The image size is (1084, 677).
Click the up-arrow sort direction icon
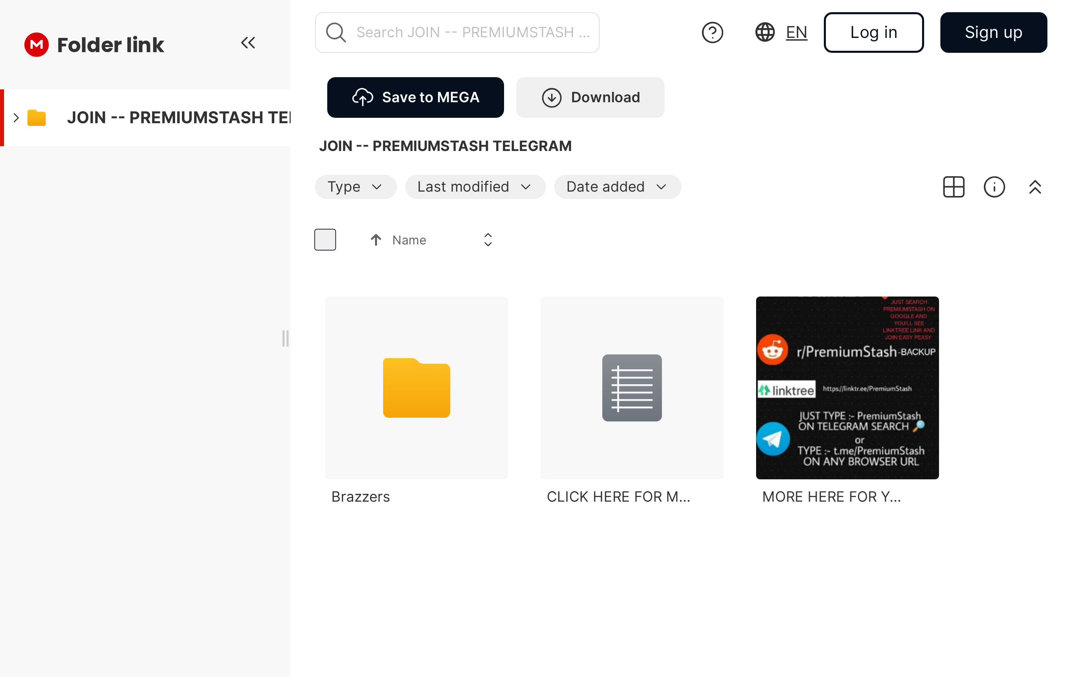coord(376,240)
